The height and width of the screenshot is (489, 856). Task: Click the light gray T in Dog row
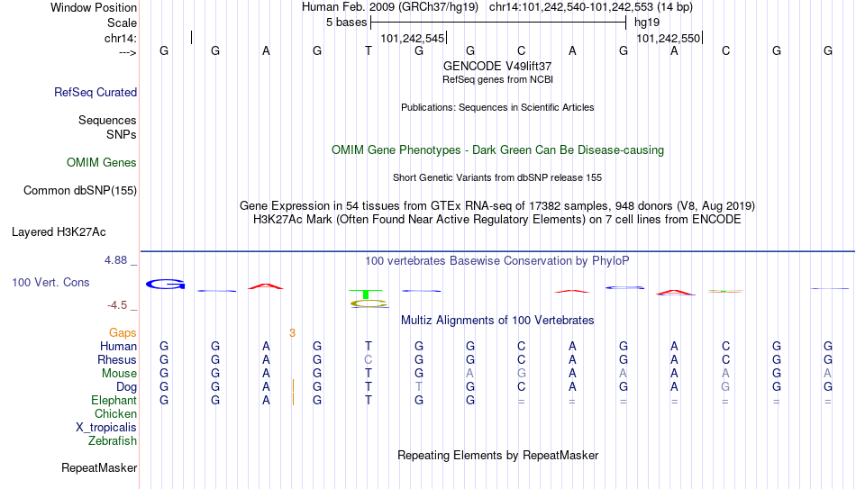tap(419, 387)
